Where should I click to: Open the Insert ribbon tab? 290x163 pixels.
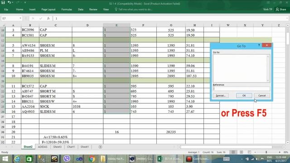(x=32, y=10)
